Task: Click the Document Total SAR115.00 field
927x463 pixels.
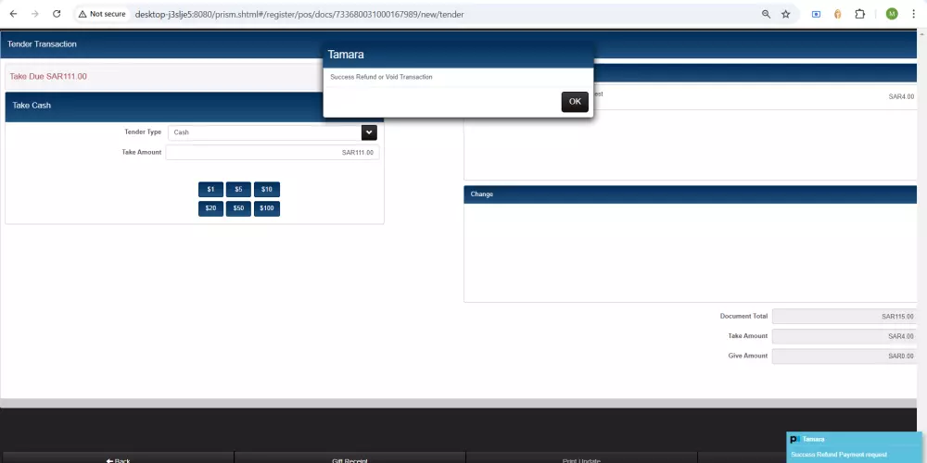Action: click(x=844, y=317)
